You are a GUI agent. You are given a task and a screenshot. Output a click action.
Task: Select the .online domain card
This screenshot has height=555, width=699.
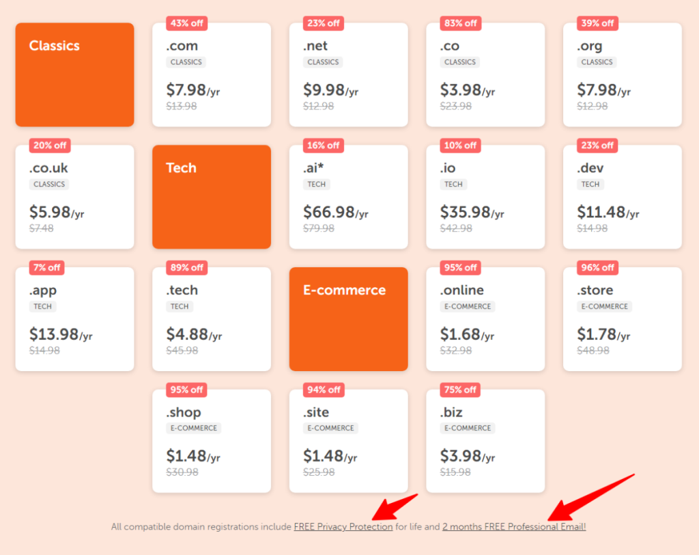click(485, 320)
